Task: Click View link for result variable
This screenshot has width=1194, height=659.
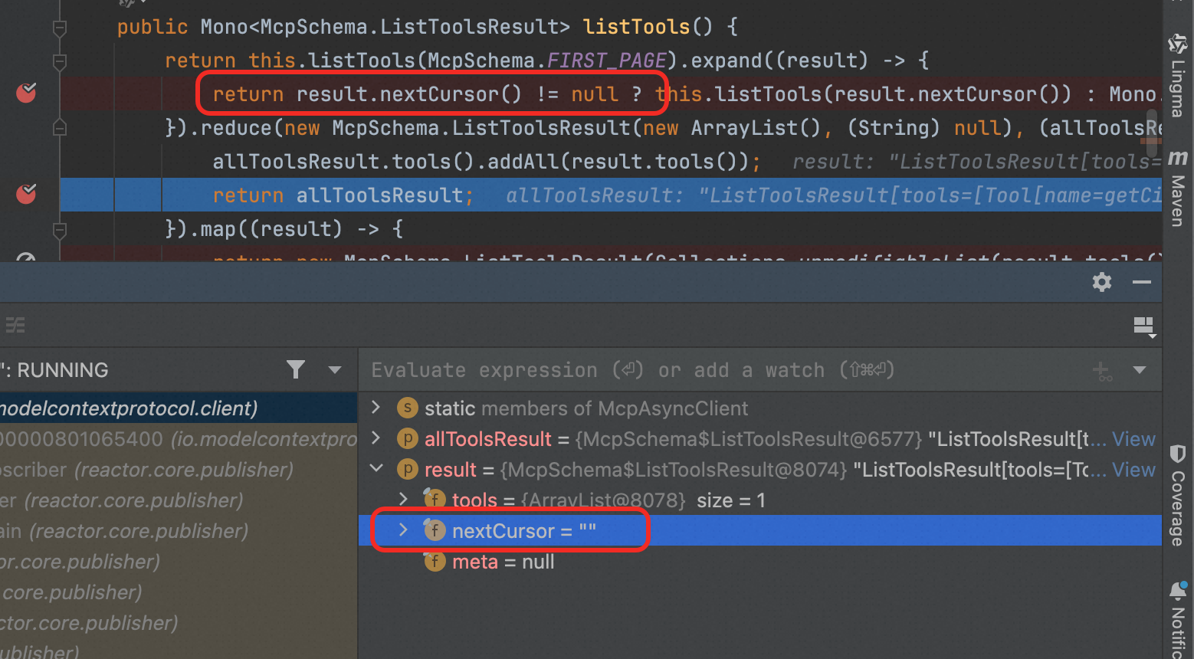Action: point(1133,470)
